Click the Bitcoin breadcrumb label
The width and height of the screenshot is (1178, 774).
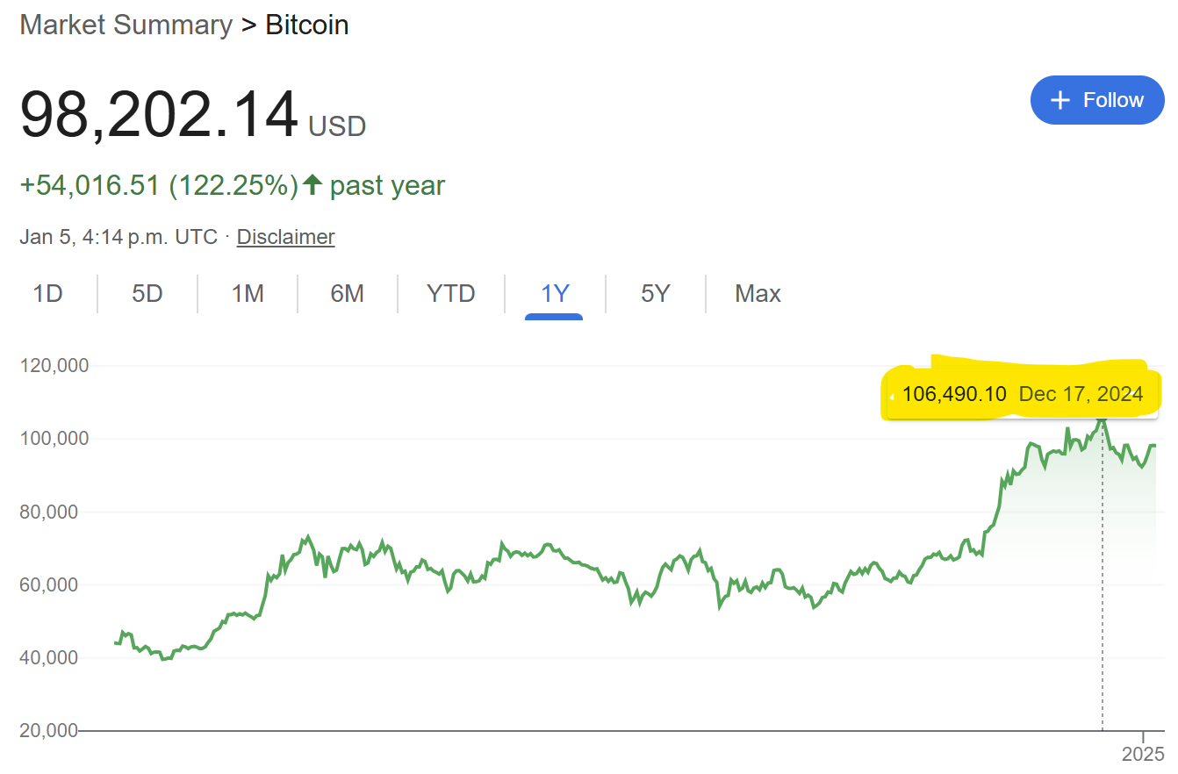(x=306, y=25)
